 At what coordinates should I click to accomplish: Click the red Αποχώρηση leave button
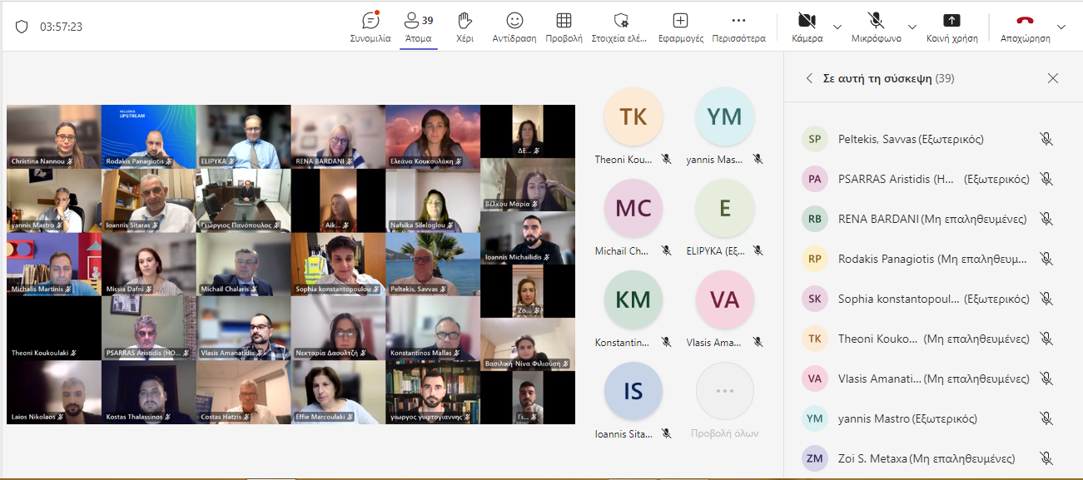pyautogui.click(x=1025, y=21)
